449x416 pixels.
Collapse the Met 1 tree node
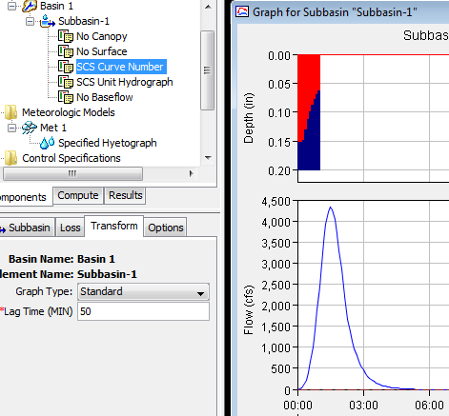point(11,128)
